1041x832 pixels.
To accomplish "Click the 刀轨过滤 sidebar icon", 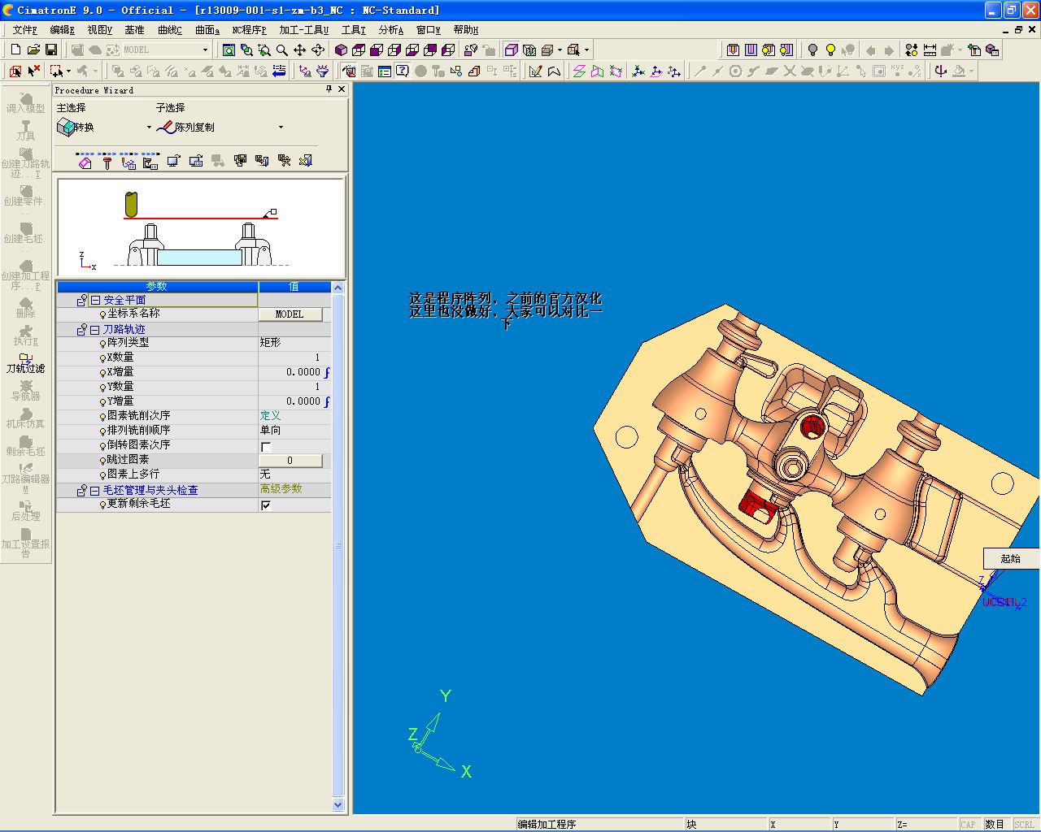I will [x=26, y=363].
